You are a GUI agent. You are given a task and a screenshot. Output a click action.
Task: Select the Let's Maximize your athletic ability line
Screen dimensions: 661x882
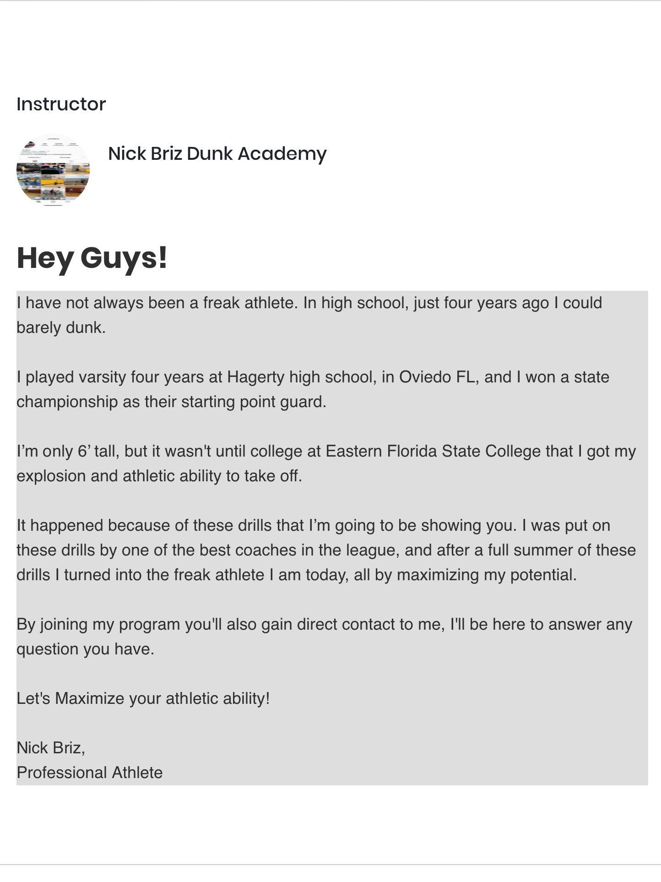click(143, 698)
